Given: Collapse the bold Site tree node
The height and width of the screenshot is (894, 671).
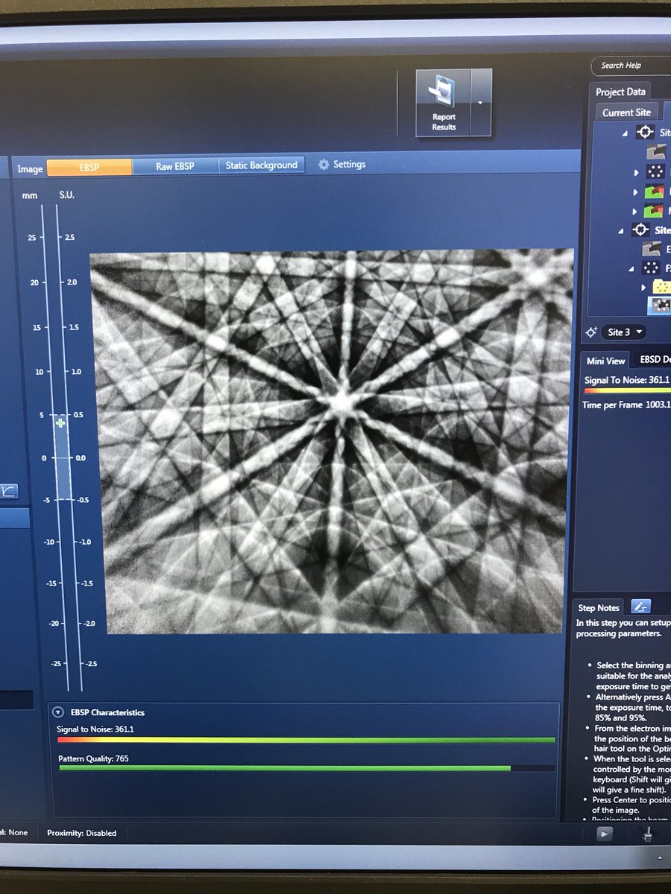Looking at the screenshot, I should point(621,231).
